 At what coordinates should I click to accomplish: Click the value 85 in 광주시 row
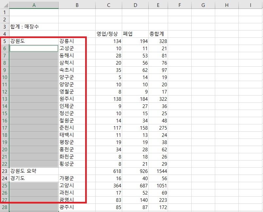[x=109, y=207]
